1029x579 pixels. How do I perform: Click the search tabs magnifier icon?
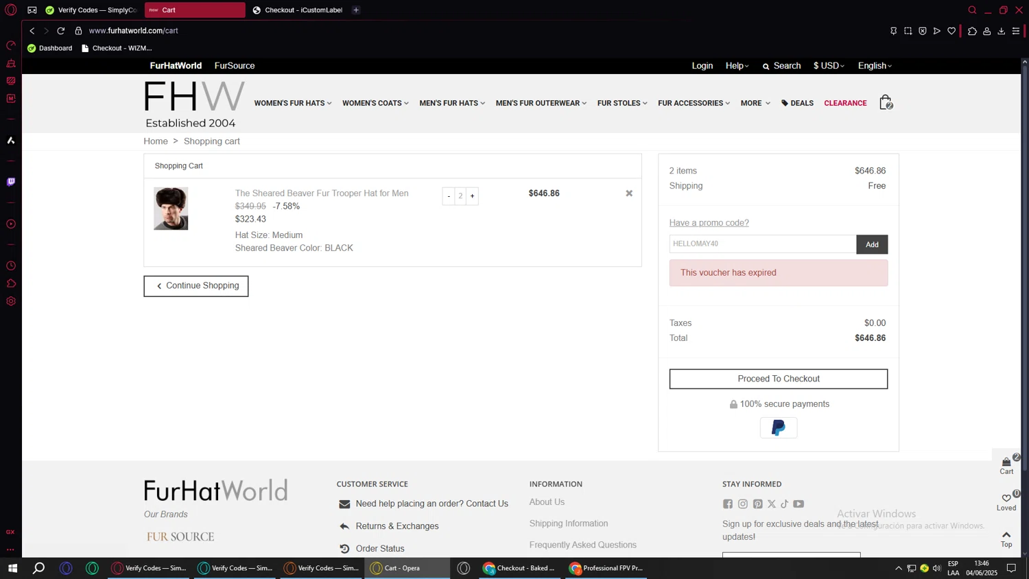(x=972, y=10)
